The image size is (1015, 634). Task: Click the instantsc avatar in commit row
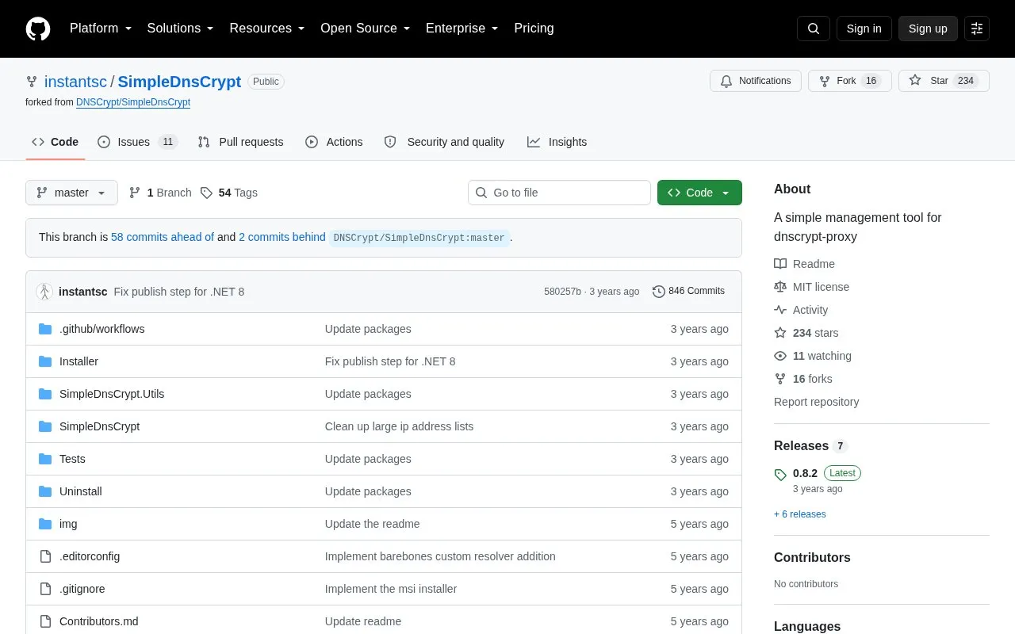point(44,292)
